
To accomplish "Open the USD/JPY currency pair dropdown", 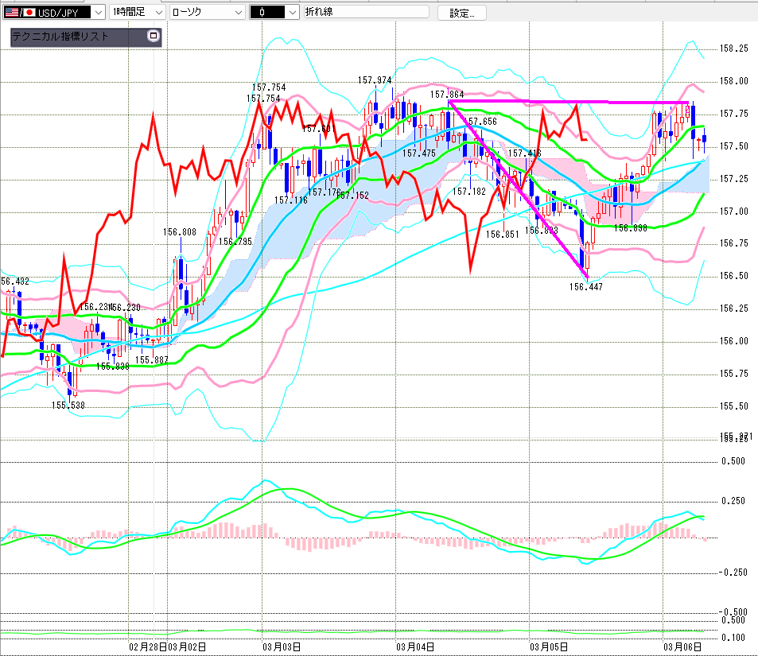I will pyautogui.click(x=97, y=12).
